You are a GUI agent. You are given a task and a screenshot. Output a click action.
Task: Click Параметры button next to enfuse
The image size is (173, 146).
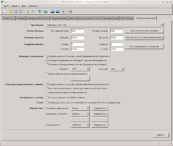[100, 114]
